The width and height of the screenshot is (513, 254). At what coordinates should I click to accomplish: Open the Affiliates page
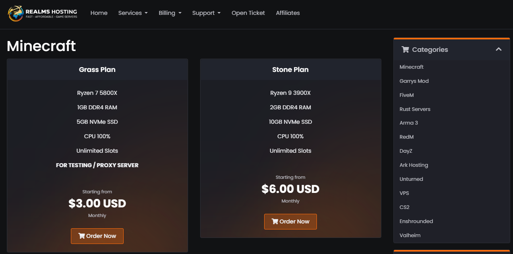(288, 13)
